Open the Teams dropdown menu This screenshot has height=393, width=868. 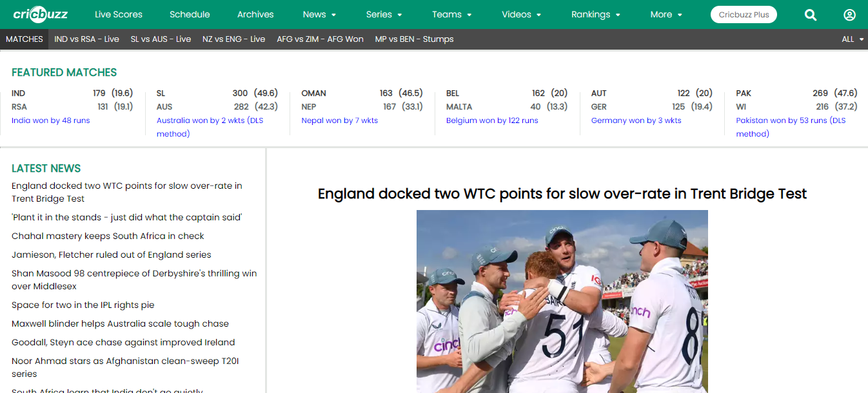(451, 14)
